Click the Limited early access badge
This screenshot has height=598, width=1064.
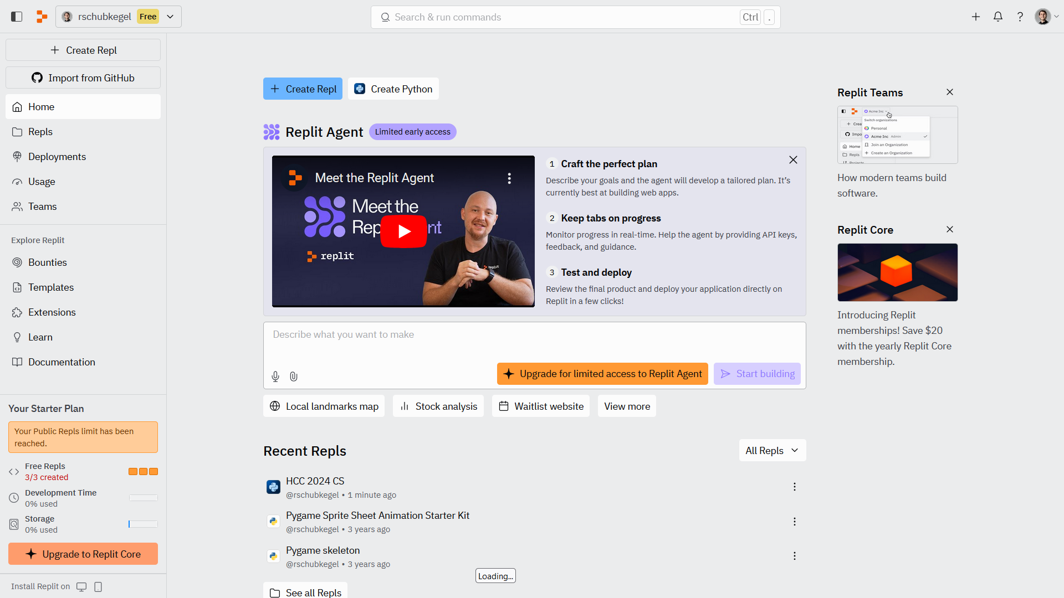pos(412,132)
